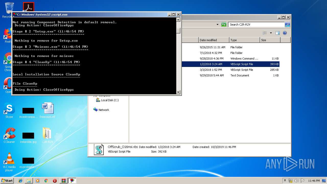Change view with the Explorer view icon

(x=265, y=33)
